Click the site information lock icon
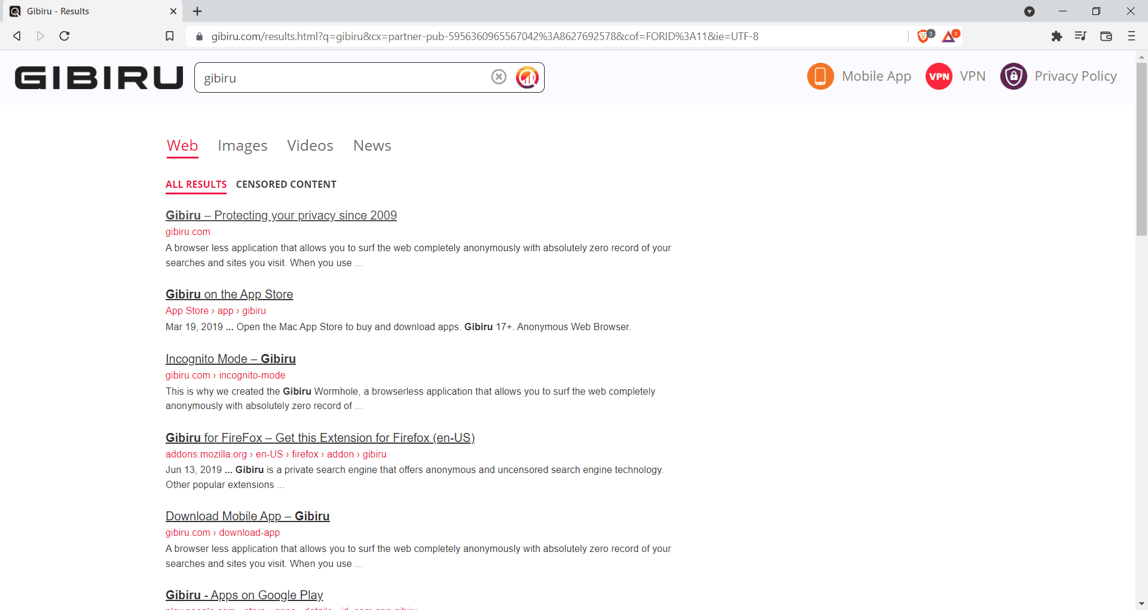 [199, 36]
